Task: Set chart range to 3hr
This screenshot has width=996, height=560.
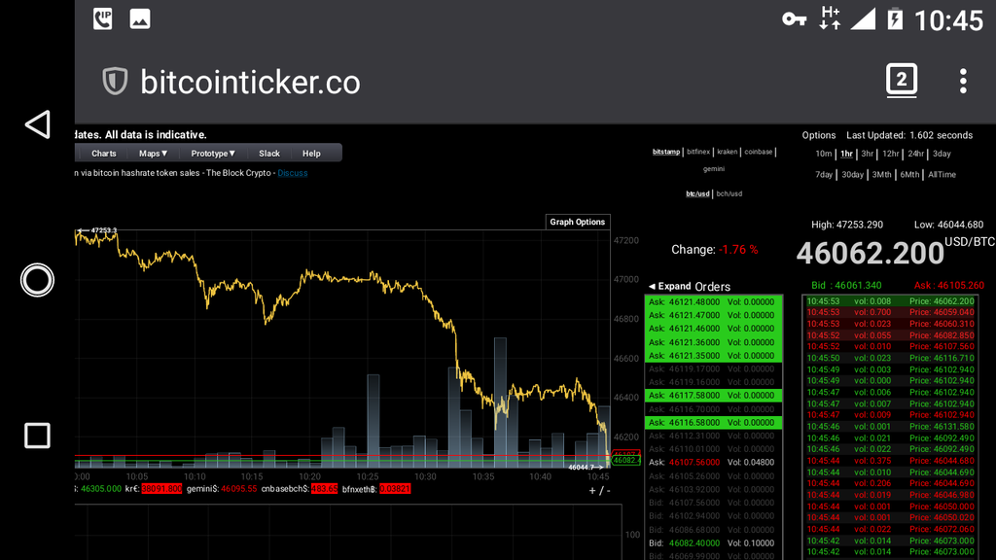Action: pos(867,154)
